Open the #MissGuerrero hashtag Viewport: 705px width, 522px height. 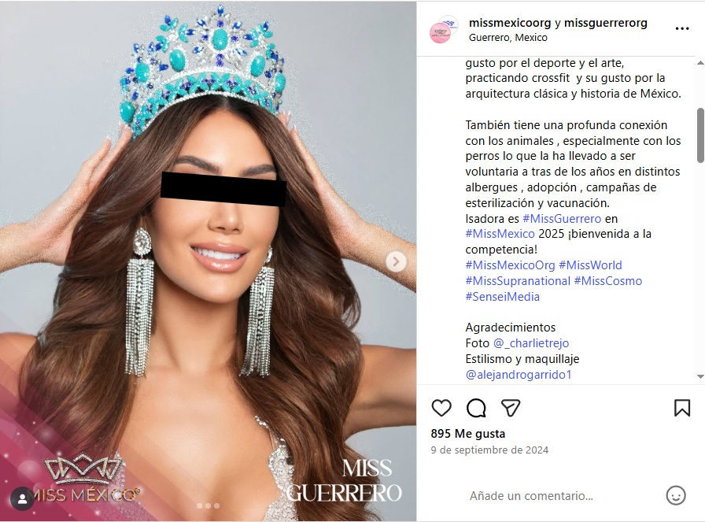click(562, 219)
